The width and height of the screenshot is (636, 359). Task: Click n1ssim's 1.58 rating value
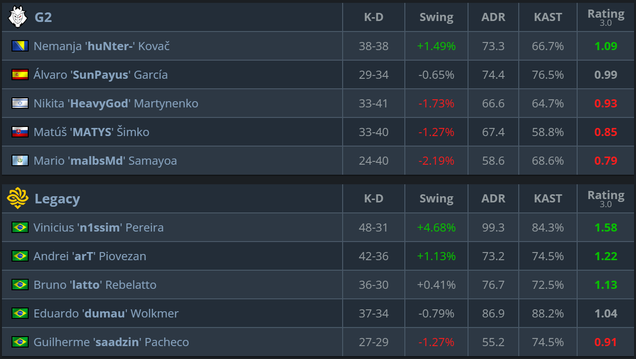point(606,228)
